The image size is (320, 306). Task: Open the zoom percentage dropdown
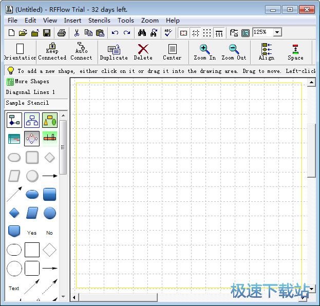coord(277,32)
